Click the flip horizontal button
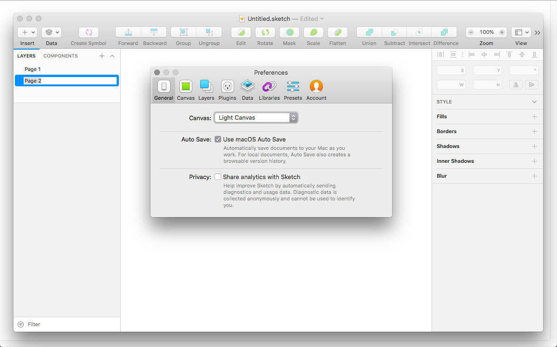 tap(516, 85)
